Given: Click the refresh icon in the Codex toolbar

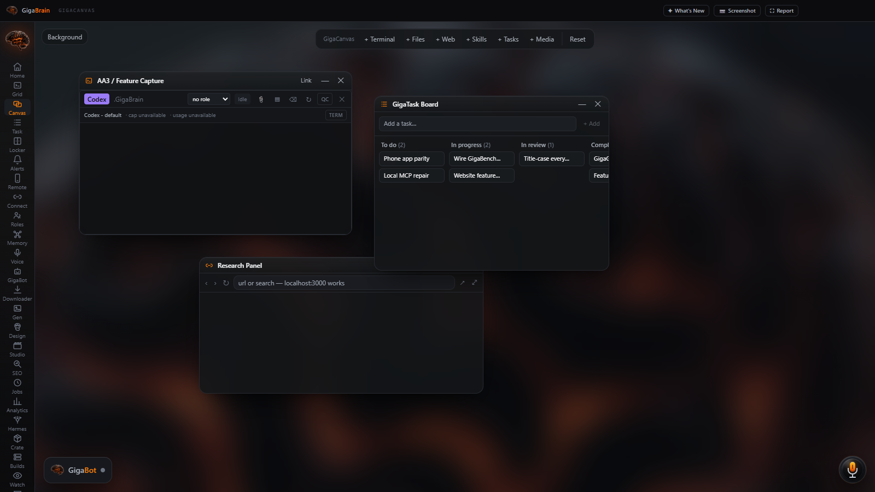Looking at the screenshot, I should [x=308, y=99].
